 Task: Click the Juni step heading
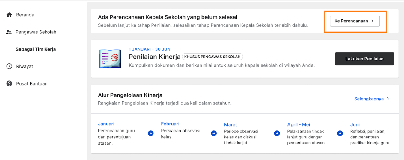(x=355, y=125)
